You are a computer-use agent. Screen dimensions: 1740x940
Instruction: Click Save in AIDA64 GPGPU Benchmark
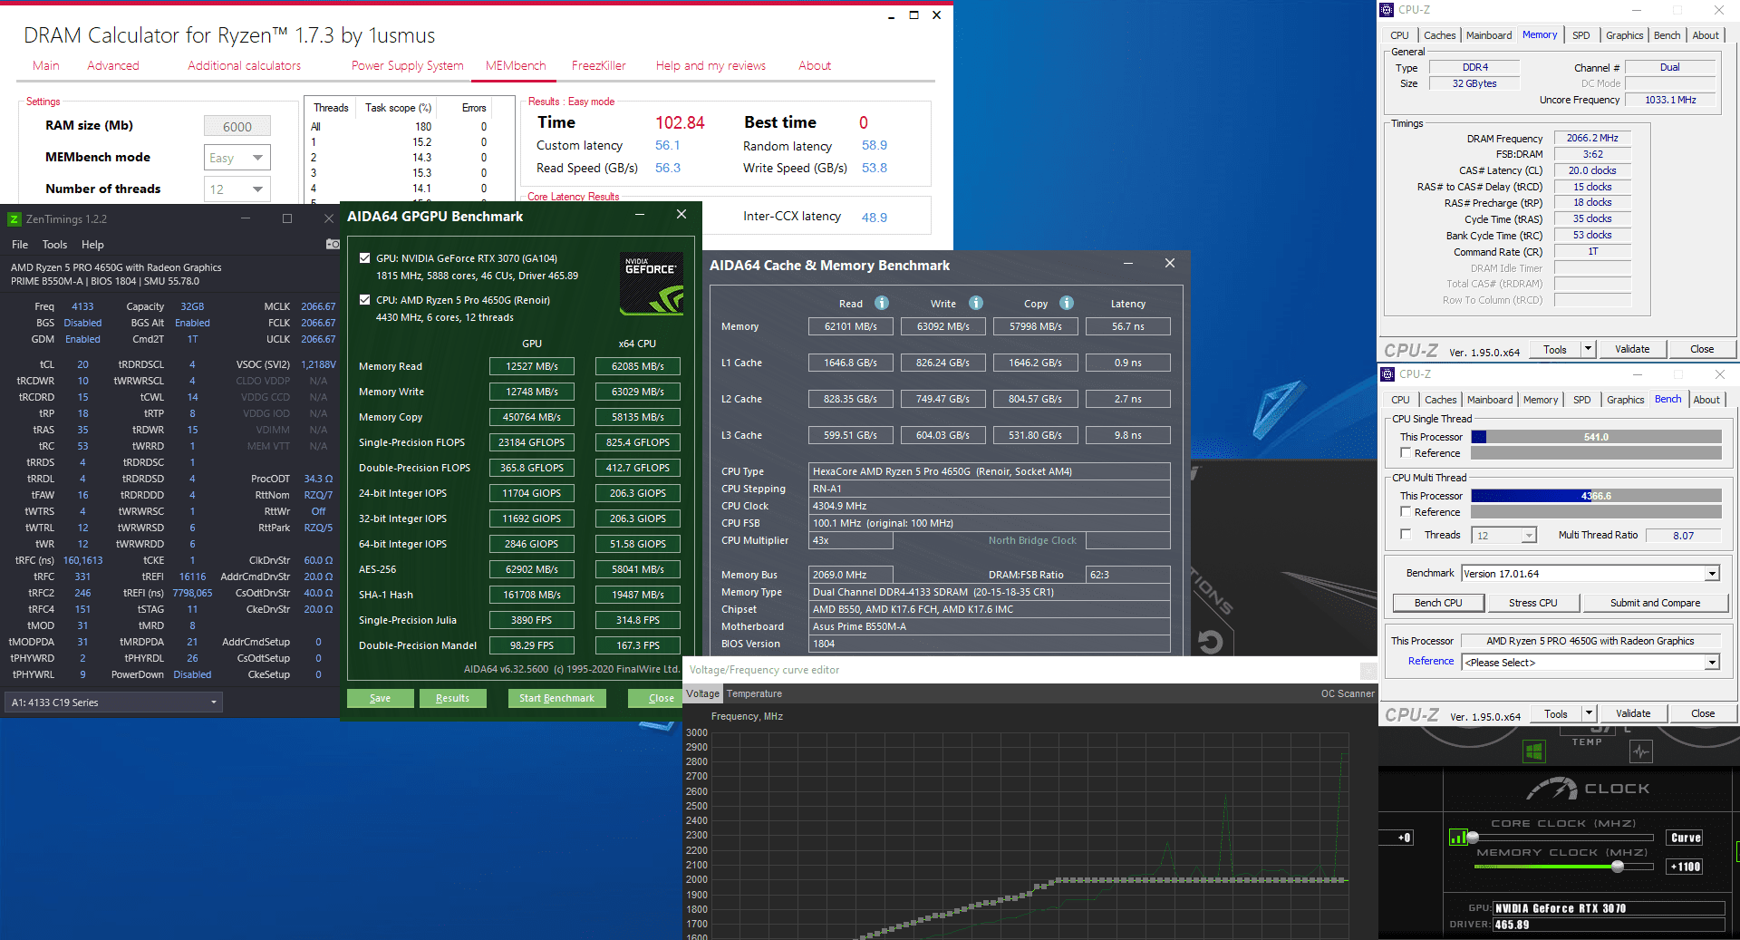(x=381, y=698)
